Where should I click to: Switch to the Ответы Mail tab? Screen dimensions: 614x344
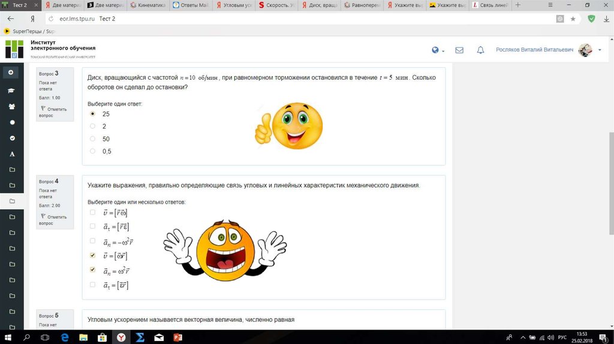190,5
